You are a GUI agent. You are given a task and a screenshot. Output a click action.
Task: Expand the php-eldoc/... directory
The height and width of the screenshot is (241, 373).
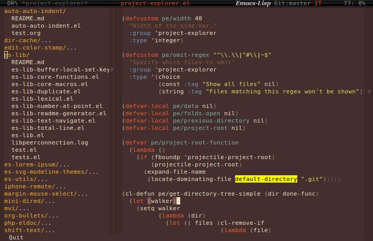(x=29, y=223)
